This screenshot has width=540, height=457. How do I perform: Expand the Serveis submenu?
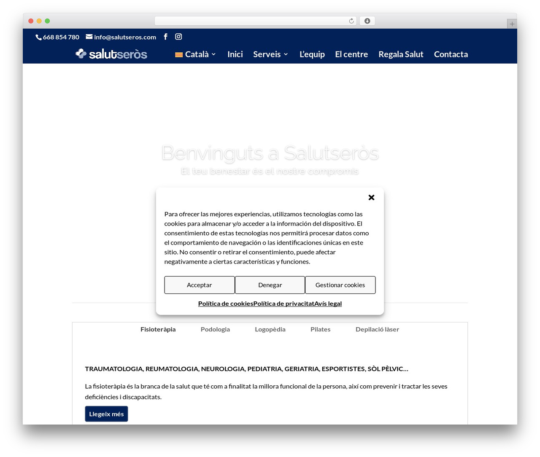click(271, 54)
